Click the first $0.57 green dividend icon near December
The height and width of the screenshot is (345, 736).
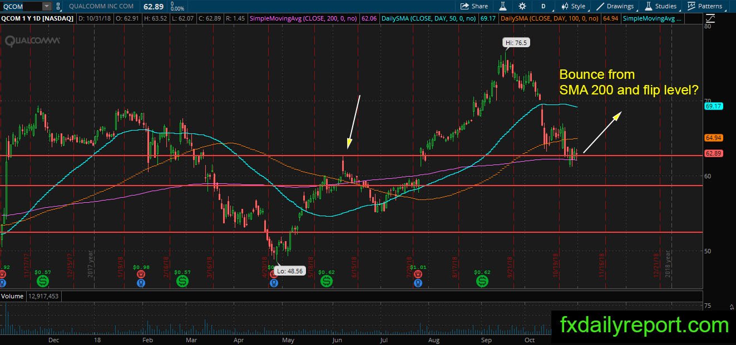pos(42,282)
